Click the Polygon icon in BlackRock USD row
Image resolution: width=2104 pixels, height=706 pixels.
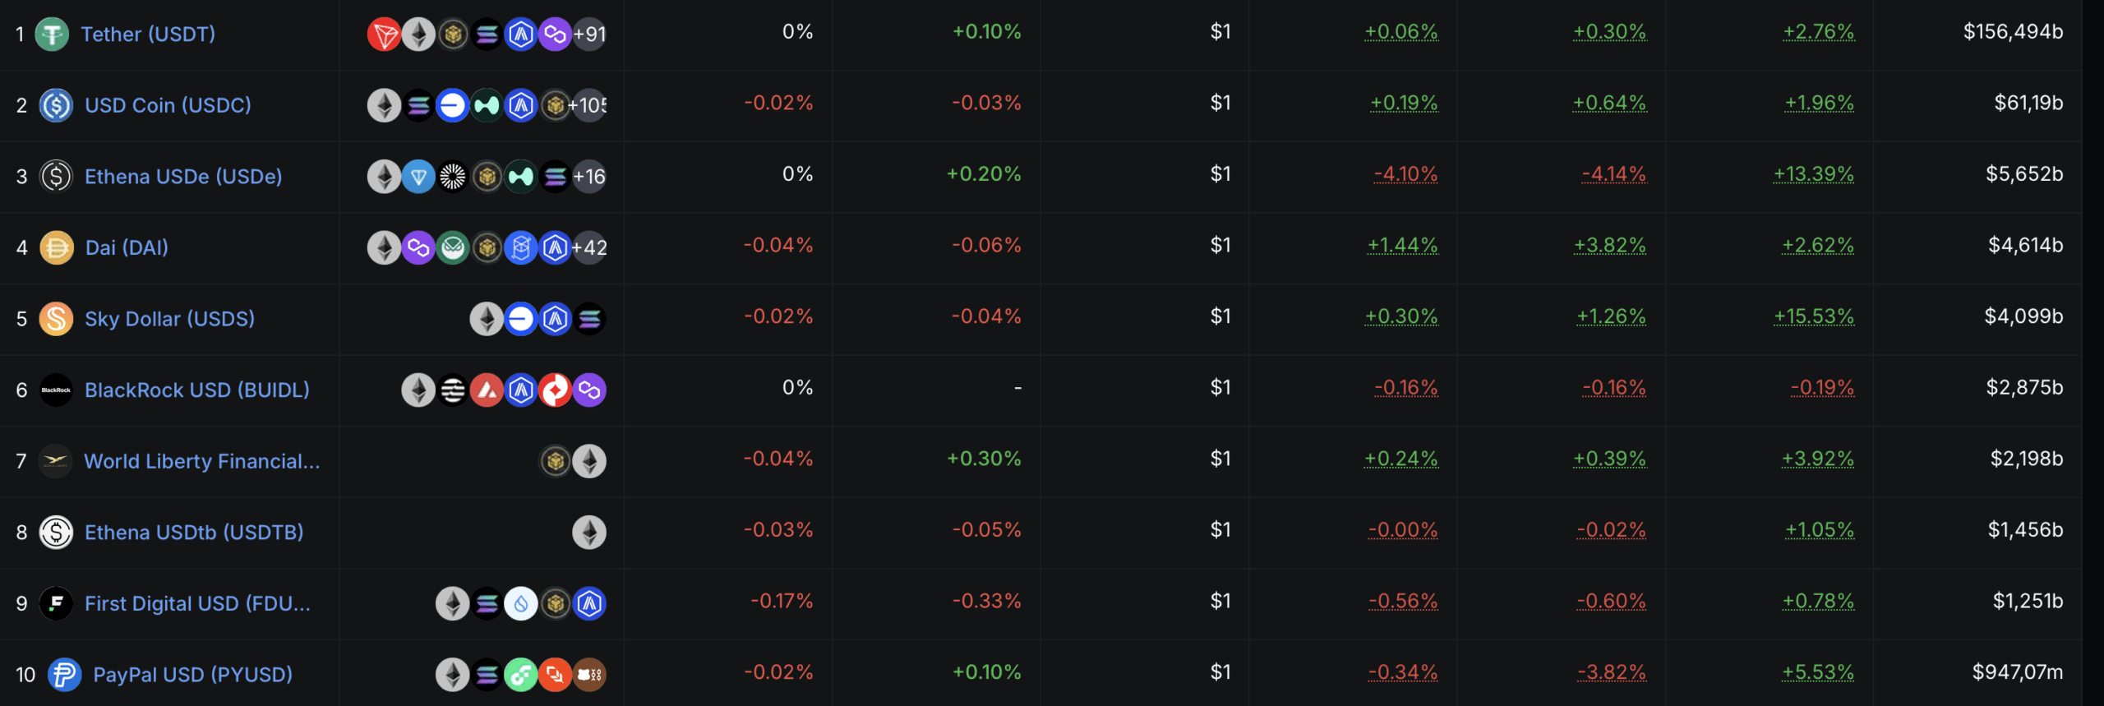(589, 390)
